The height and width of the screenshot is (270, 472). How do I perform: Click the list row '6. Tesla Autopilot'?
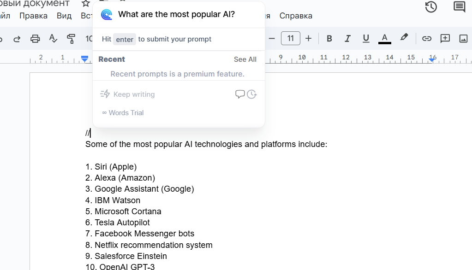pyautogui.click(x=118, y=223)
